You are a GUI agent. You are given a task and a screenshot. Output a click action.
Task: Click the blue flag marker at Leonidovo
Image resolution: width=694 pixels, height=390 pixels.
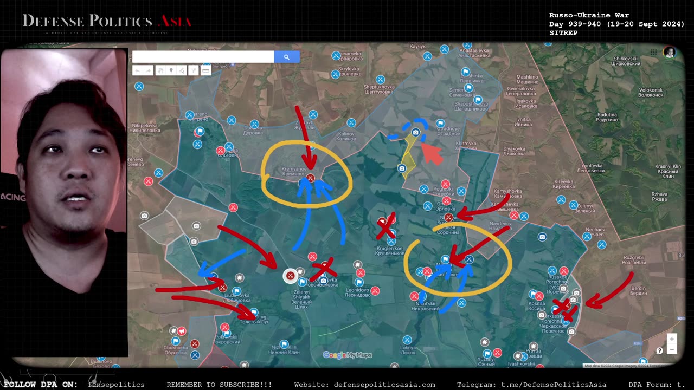(x=359, y=282)
